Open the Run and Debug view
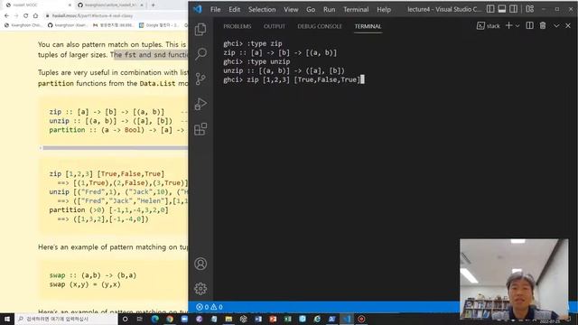The image size is (578, 325). coord(200,104)
